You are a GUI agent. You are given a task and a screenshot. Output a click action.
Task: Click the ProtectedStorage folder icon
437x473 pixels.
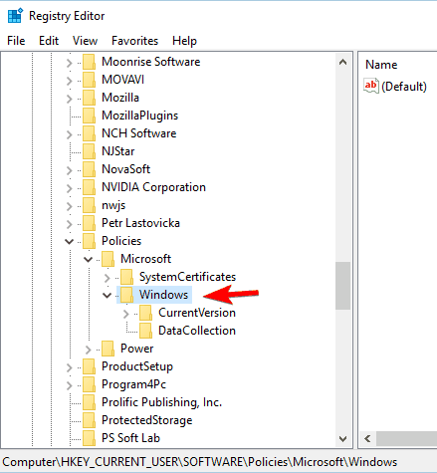click(x=89, y=420)
